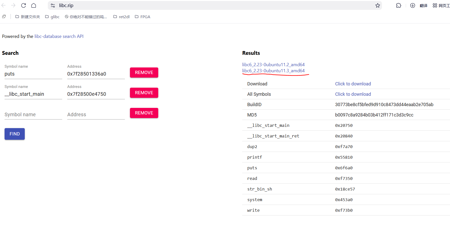
Task: Select libc6_2.23-0ubuntu11.2_amd64 result
Action: (x=273, y=65)
